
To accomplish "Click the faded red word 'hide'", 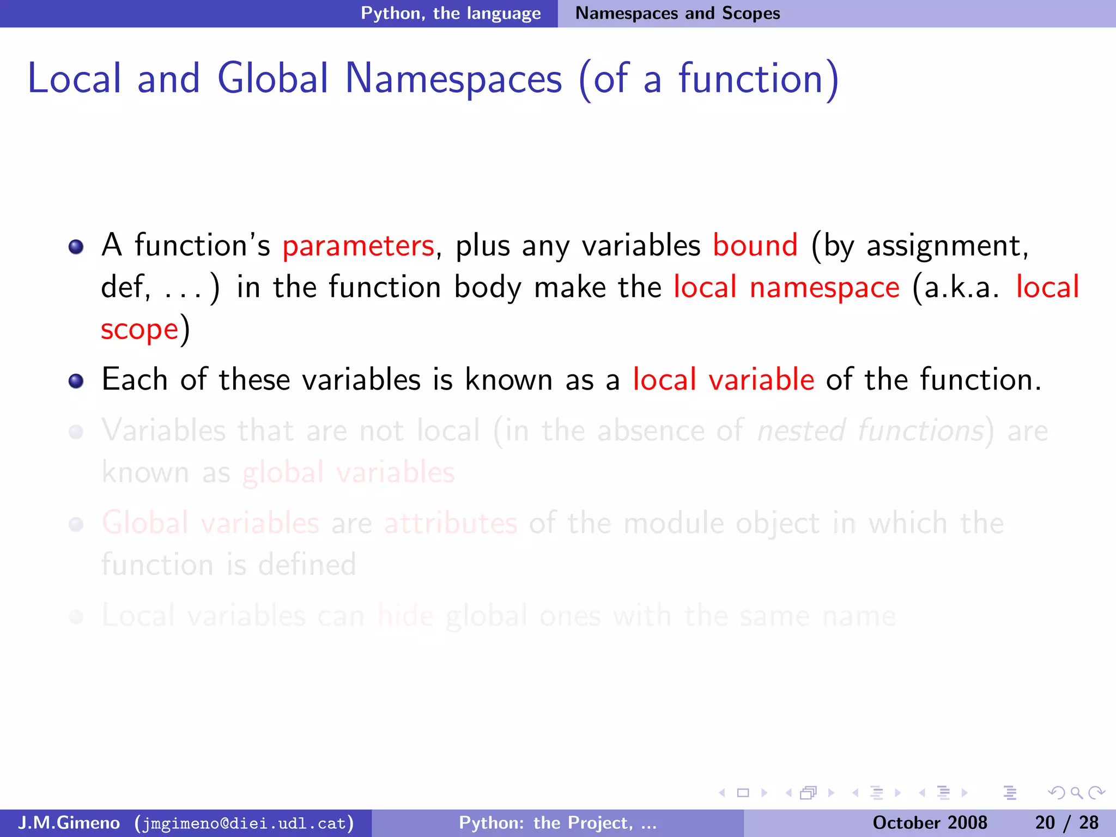I will tap(406, 616).
